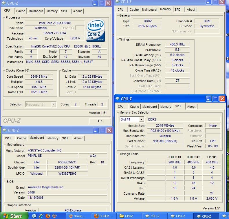Open XnView from the quick launch icon
The height and width of the screenshot is (219, 229).
pyautogui.click(x=54, y=216)
